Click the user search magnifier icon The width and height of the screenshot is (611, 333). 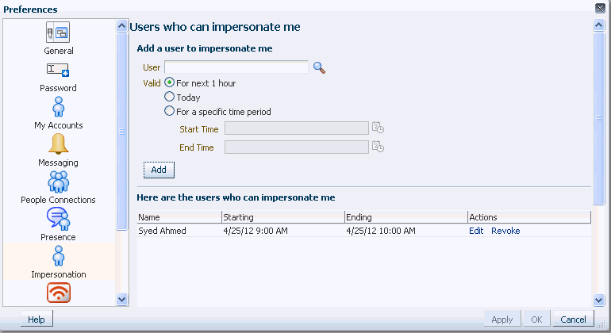(x=319, y=67)
